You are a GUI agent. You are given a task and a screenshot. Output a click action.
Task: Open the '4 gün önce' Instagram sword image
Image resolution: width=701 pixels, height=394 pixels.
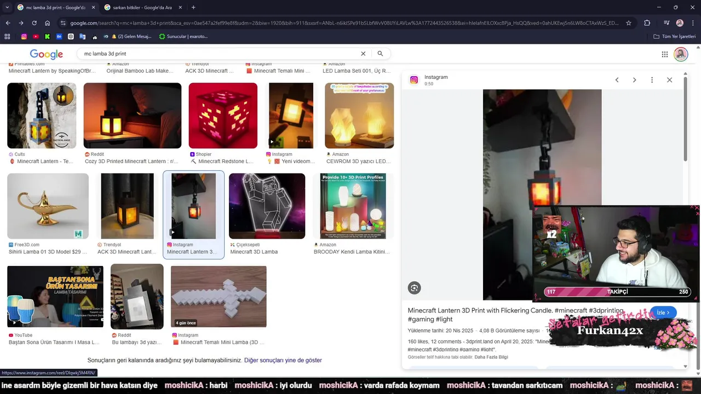pos(219,297)
